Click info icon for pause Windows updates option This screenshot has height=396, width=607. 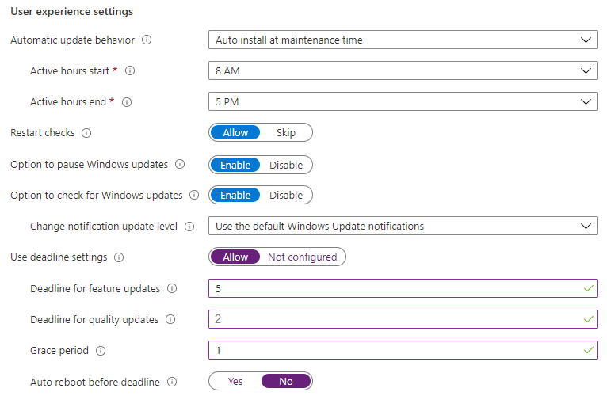pos(180,165)
